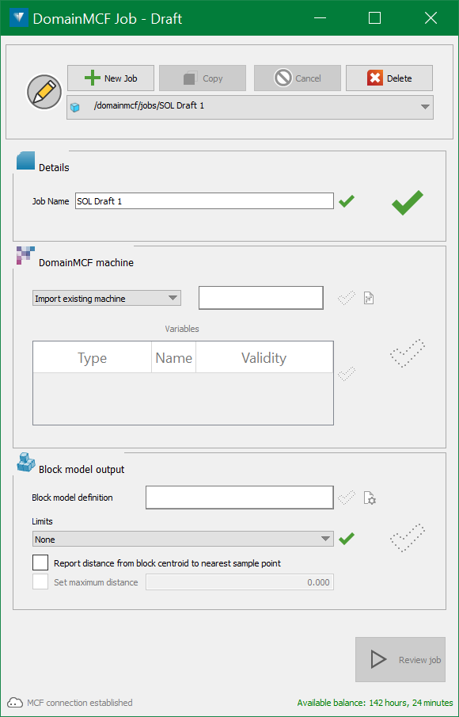
Task: Click the Validity column header
Action: [x=264, y=357]
